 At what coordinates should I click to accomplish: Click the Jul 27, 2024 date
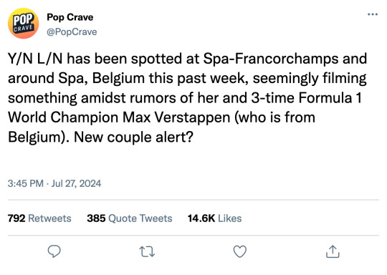click(x=76, y=183)
